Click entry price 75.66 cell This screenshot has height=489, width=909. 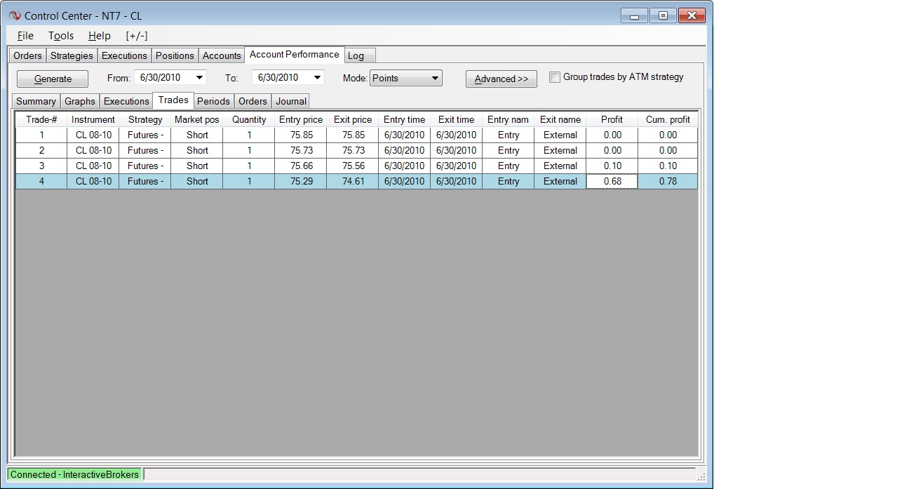[x=301, y=166]
